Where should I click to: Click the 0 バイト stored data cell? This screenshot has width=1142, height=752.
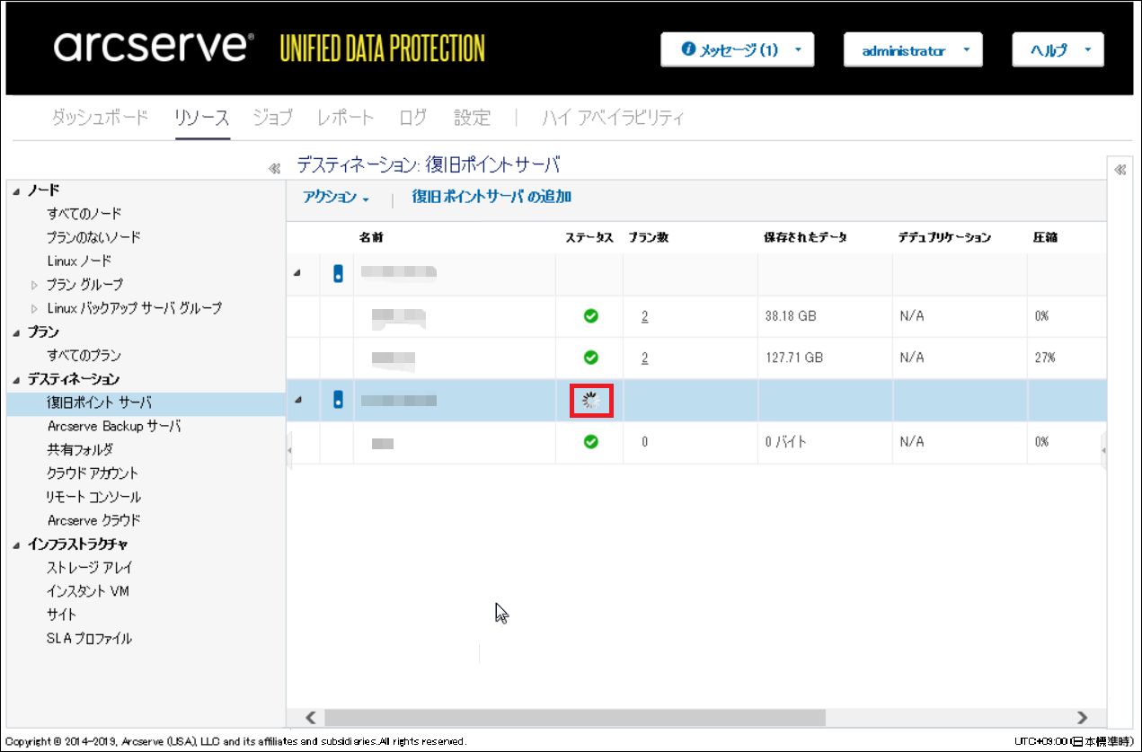(786, 441)
